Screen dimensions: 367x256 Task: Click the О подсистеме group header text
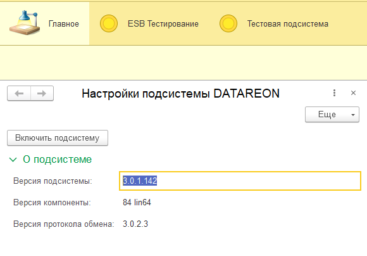[x=57, y=160]
